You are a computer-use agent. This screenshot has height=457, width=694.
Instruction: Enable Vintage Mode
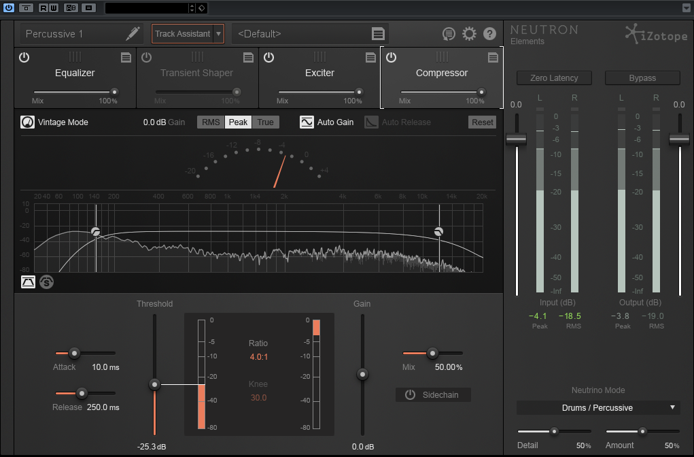click(27, 122)
